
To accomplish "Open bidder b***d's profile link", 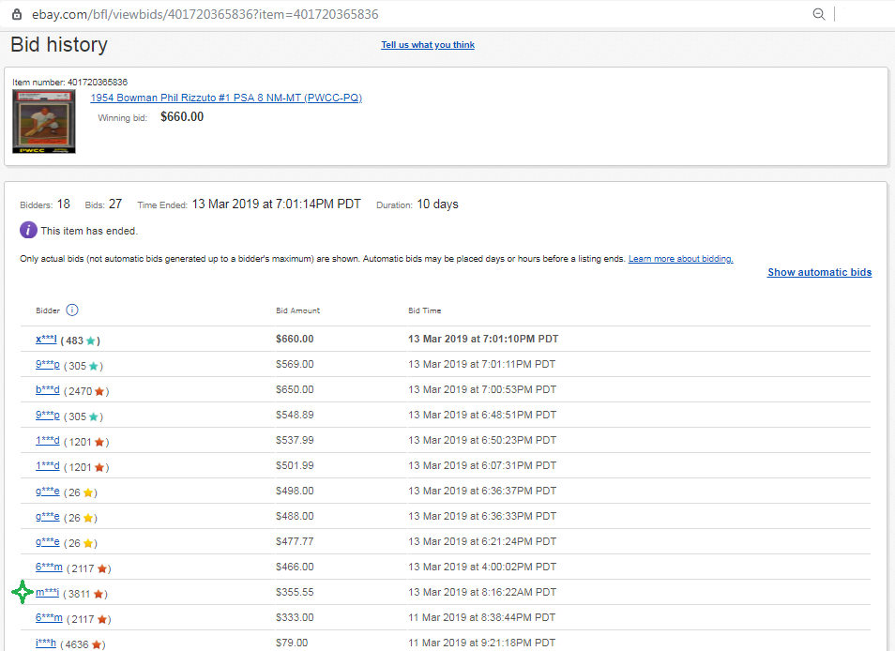I will click(x=48, y=389).
